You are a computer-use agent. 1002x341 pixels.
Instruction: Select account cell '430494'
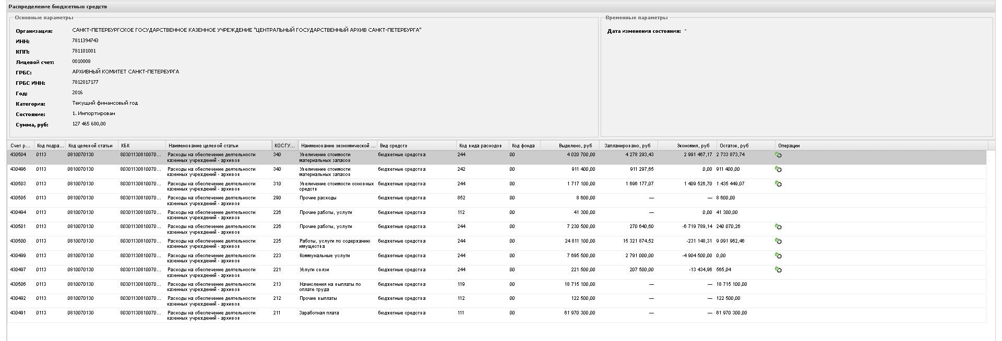[18, 212]
